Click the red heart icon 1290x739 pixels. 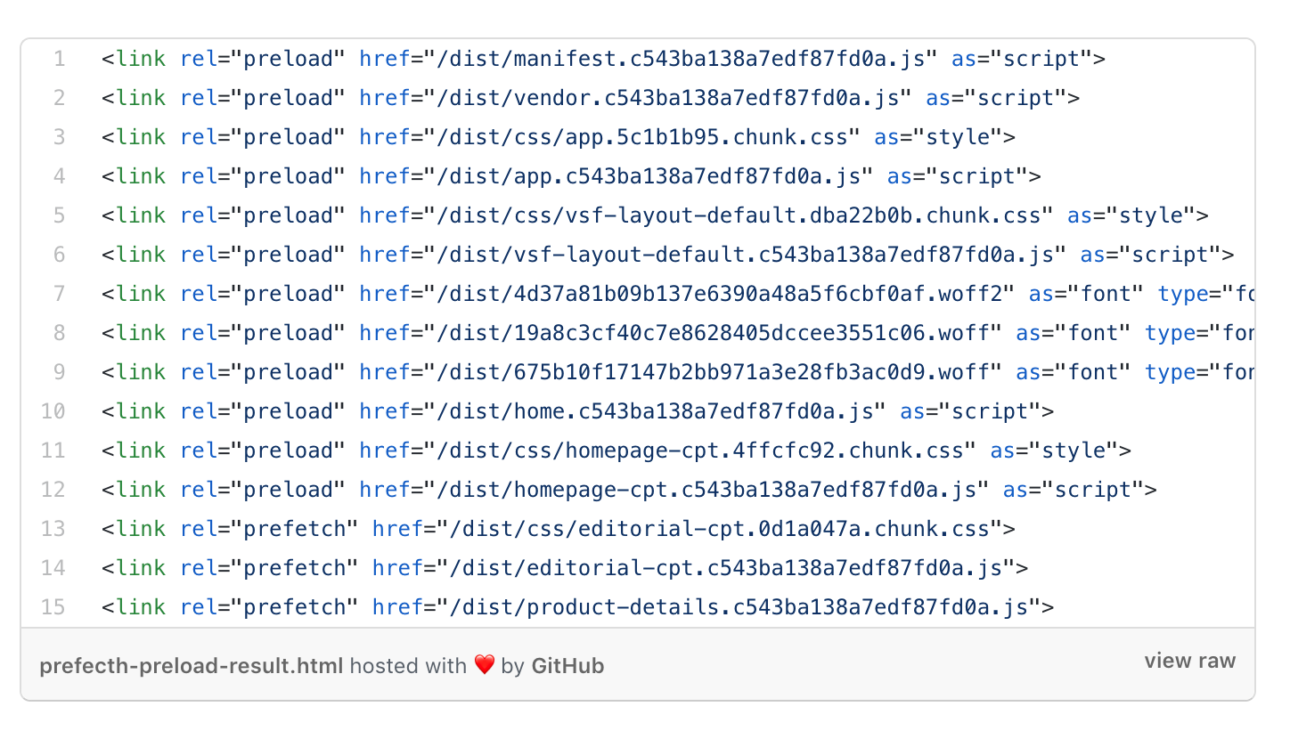(484, 665)
